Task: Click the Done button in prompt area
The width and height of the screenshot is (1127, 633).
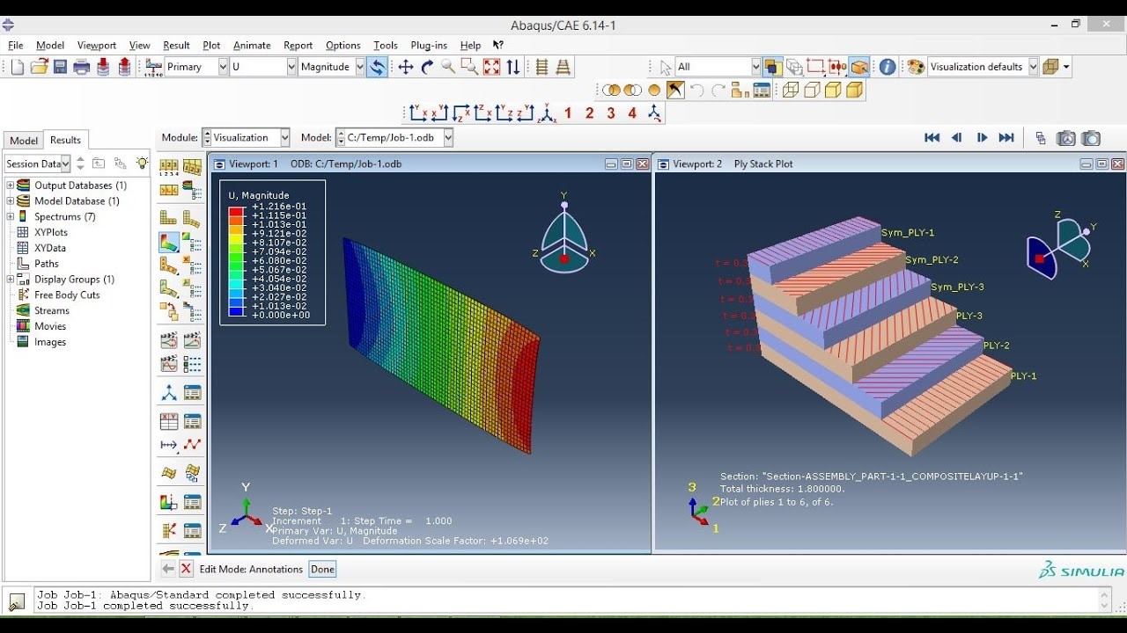Action: click(322, 570)
